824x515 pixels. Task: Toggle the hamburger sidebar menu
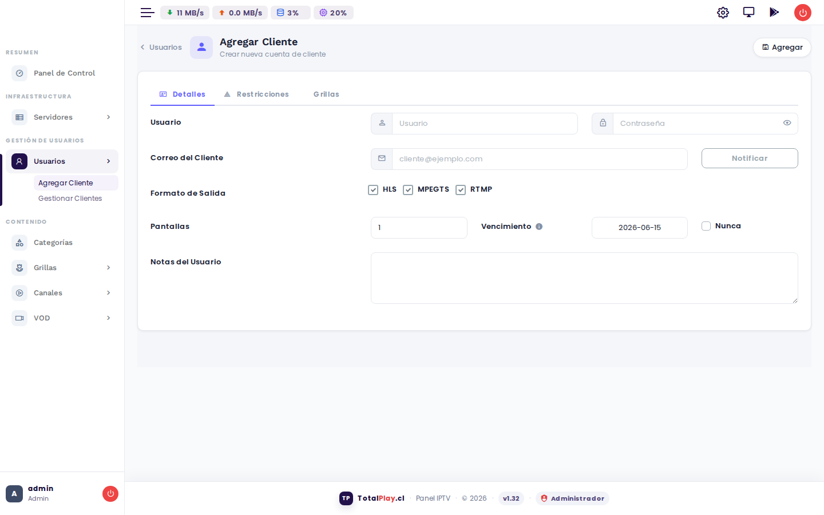(x=148, y=13)
